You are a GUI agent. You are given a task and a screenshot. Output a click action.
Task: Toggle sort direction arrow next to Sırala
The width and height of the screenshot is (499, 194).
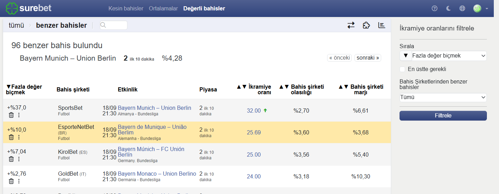406,56
